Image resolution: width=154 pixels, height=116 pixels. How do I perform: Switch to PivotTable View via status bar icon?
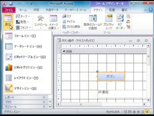pos(134,112)
